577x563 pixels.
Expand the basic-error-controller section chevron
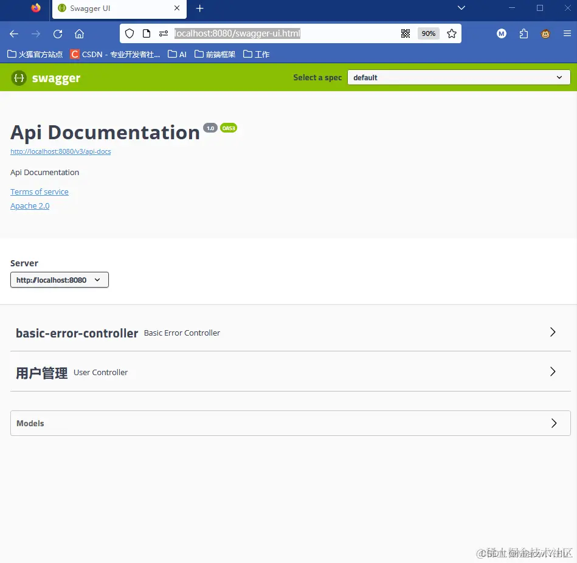[x=552, y=333]
